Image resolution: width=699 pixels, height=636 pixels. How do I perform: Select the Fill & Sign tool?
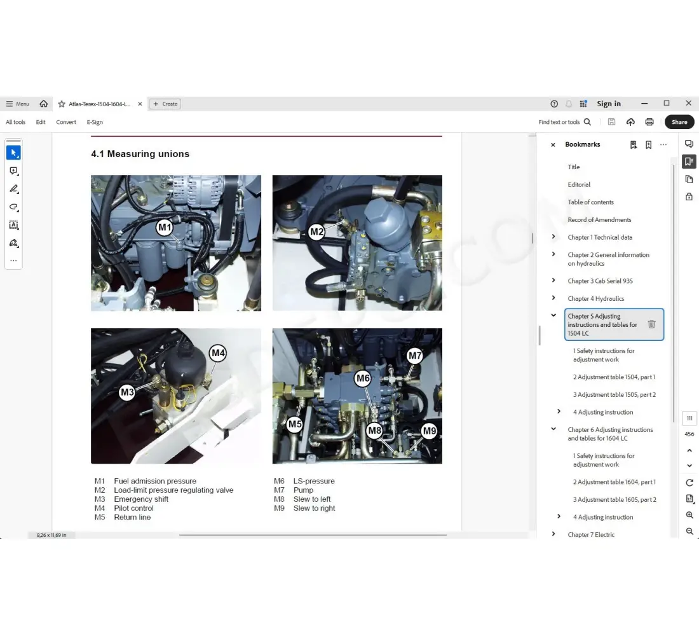point(13,242)
